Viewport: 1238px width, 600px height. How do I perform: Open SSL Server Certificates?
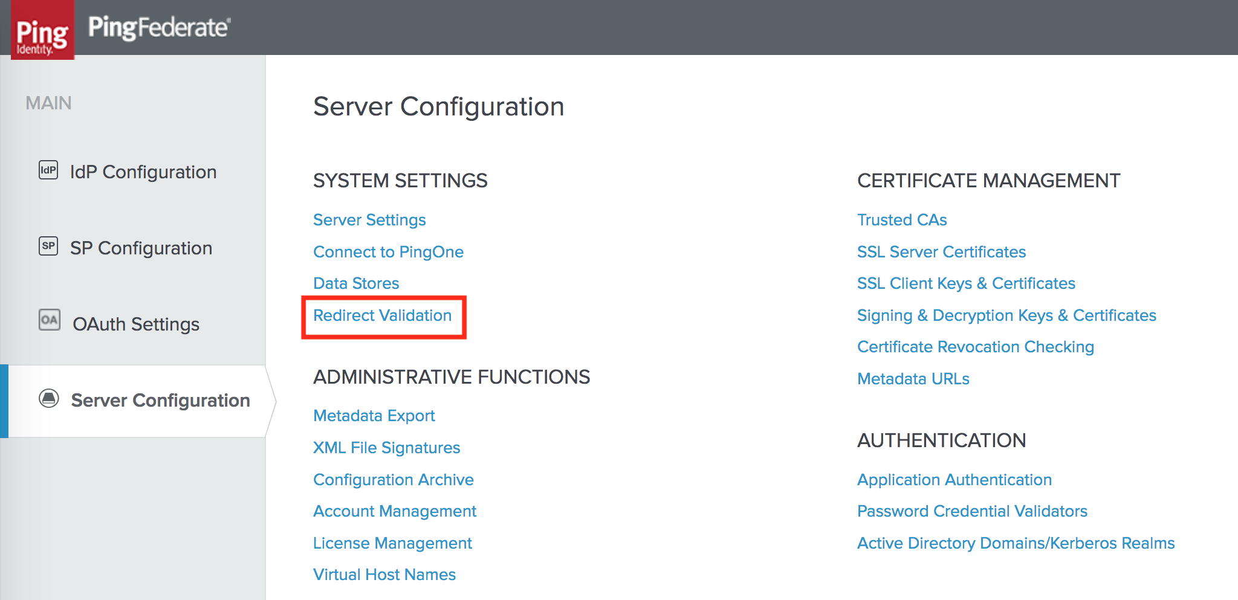tap(941, 252)
